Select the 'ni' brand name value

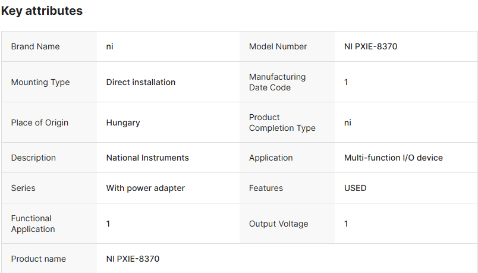tap(110, 46)
